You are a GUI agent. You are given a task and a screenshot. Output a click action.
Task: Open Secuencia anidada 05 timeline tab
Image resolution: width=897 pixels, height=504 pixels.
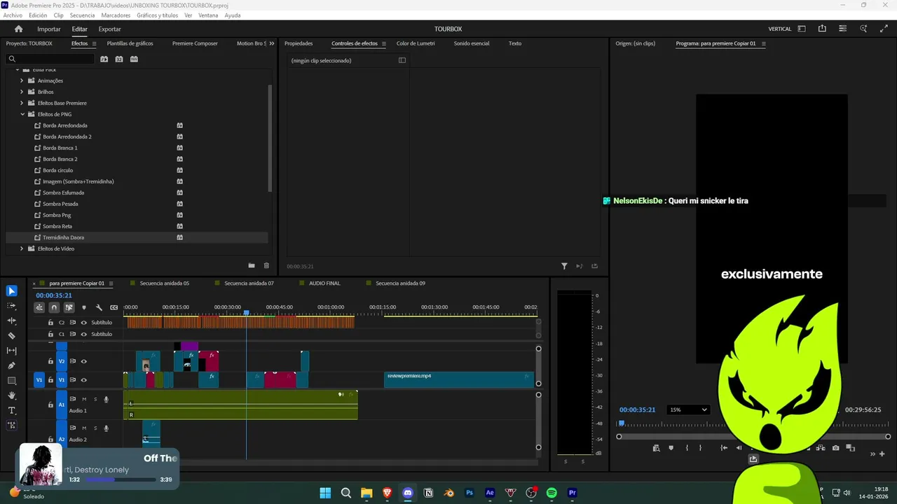(164, 283)
